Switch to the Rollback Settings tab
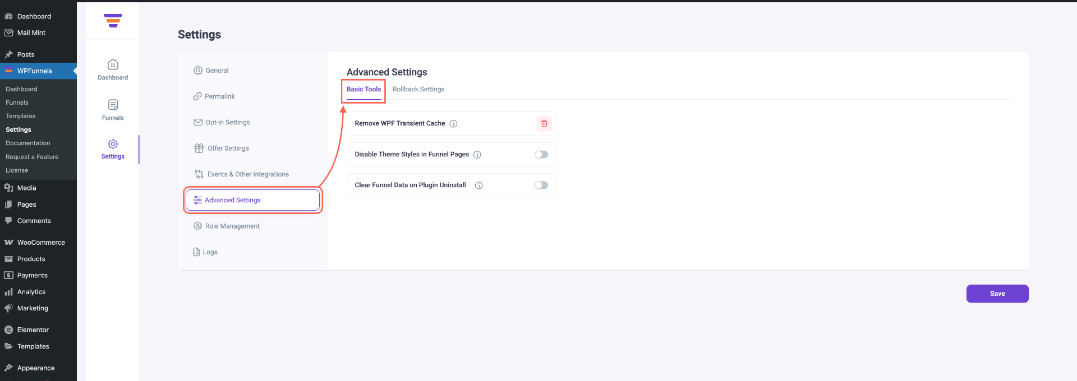Screen dimensions: 1077x381 (x=418, y=89)
